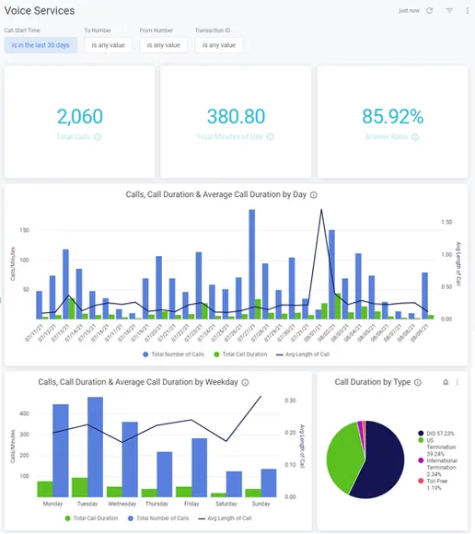Screen dimensions: 475x534
Task: Toggle International Termination 2.34% legend entry
Action: click(438, 468)
